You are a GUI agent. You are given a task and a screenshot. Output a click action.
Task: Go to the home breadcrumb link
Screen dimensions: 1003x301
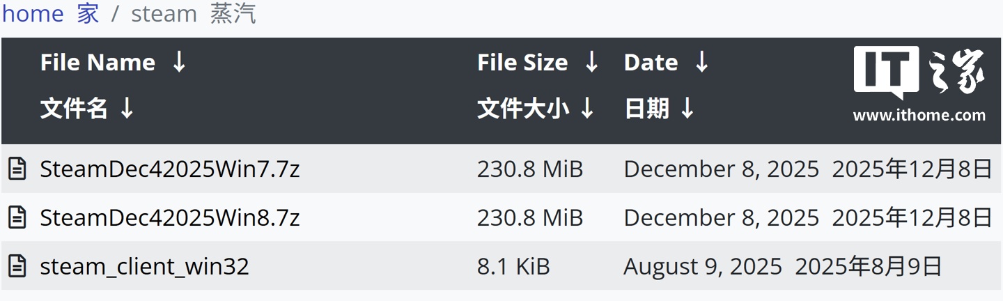33,14
